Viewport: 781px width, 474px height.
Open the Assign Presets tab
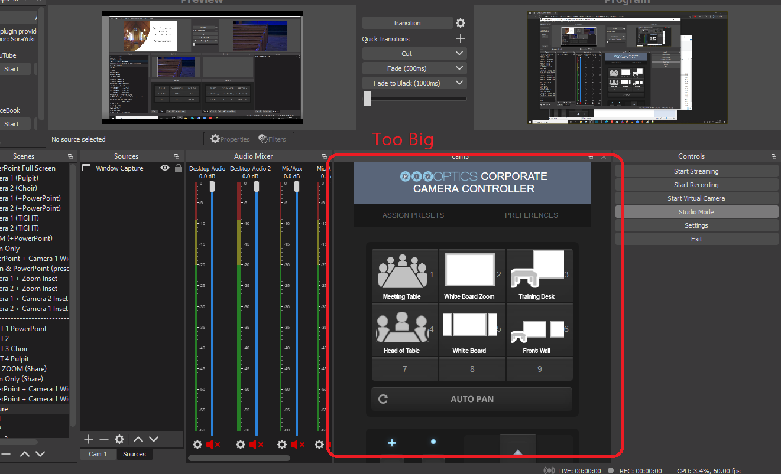(x=413, y=215)
